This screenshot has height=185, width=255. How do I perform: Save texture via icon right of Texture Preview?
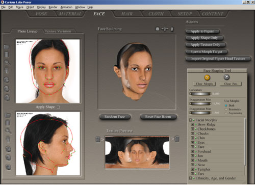coord(177,139)
